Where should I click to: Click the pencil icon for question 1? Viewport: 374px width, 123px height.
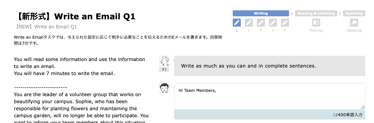[237, 23]
